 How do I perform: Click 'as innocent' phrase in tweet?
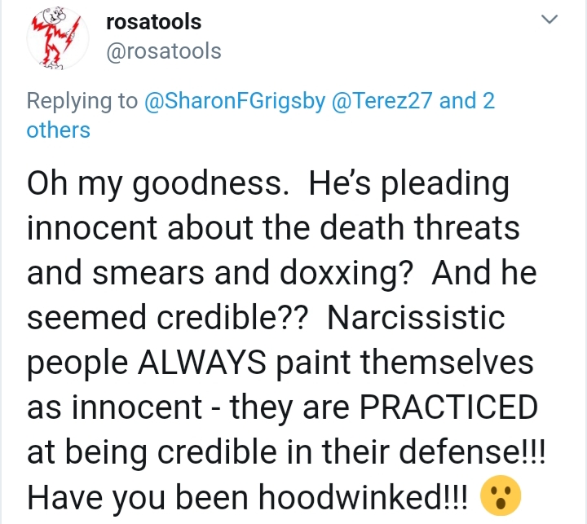(x=115, y=407)
